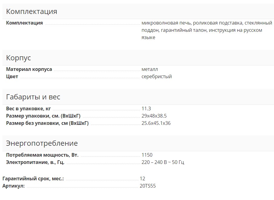
Task: Click the Электропитание label
Action: point(35,162)
